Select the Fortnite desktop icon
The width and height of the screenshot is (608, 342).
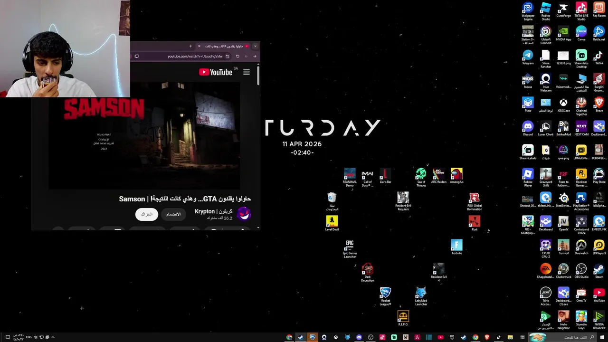(x=456, y=248)
